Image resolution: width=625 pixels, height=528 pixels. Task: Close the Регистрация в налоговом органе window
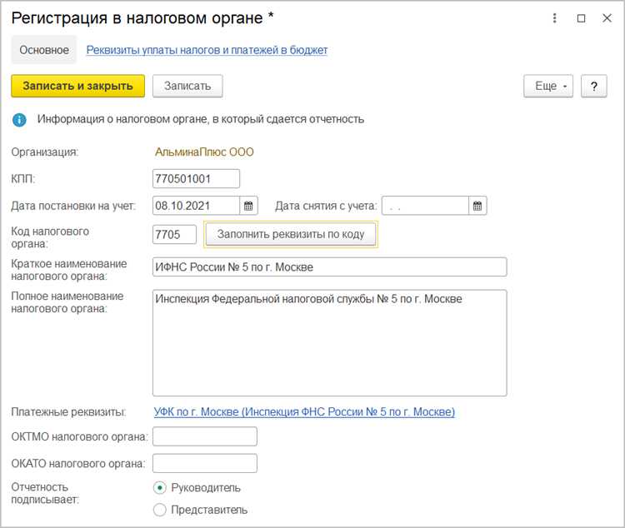click(607, 18)
